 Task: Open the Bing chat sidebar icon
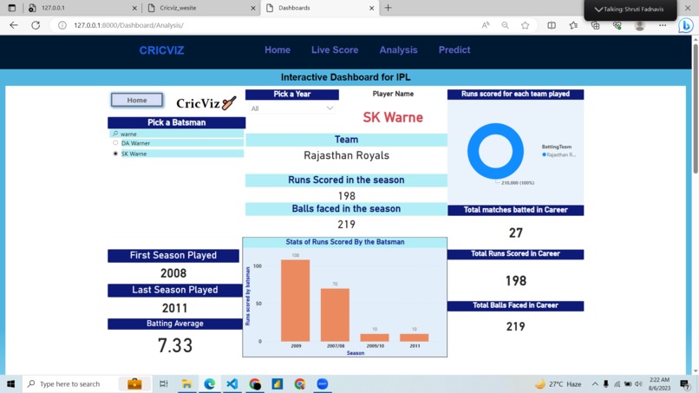point(686,25)
